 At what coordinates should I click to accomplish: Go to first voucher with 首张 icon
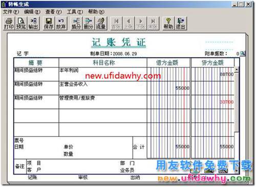pos(116,24)
